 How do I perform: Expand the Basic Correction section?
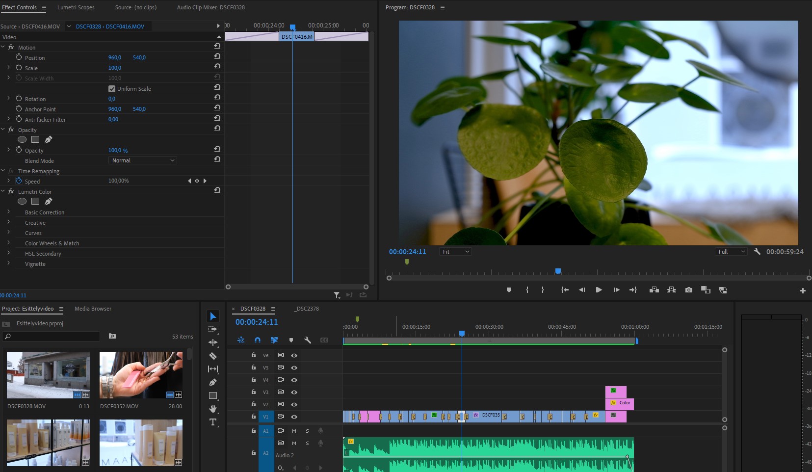click(8, 212)
